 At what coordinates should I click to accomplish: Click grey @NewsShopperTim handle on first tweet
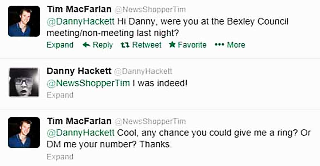point(150,10)
